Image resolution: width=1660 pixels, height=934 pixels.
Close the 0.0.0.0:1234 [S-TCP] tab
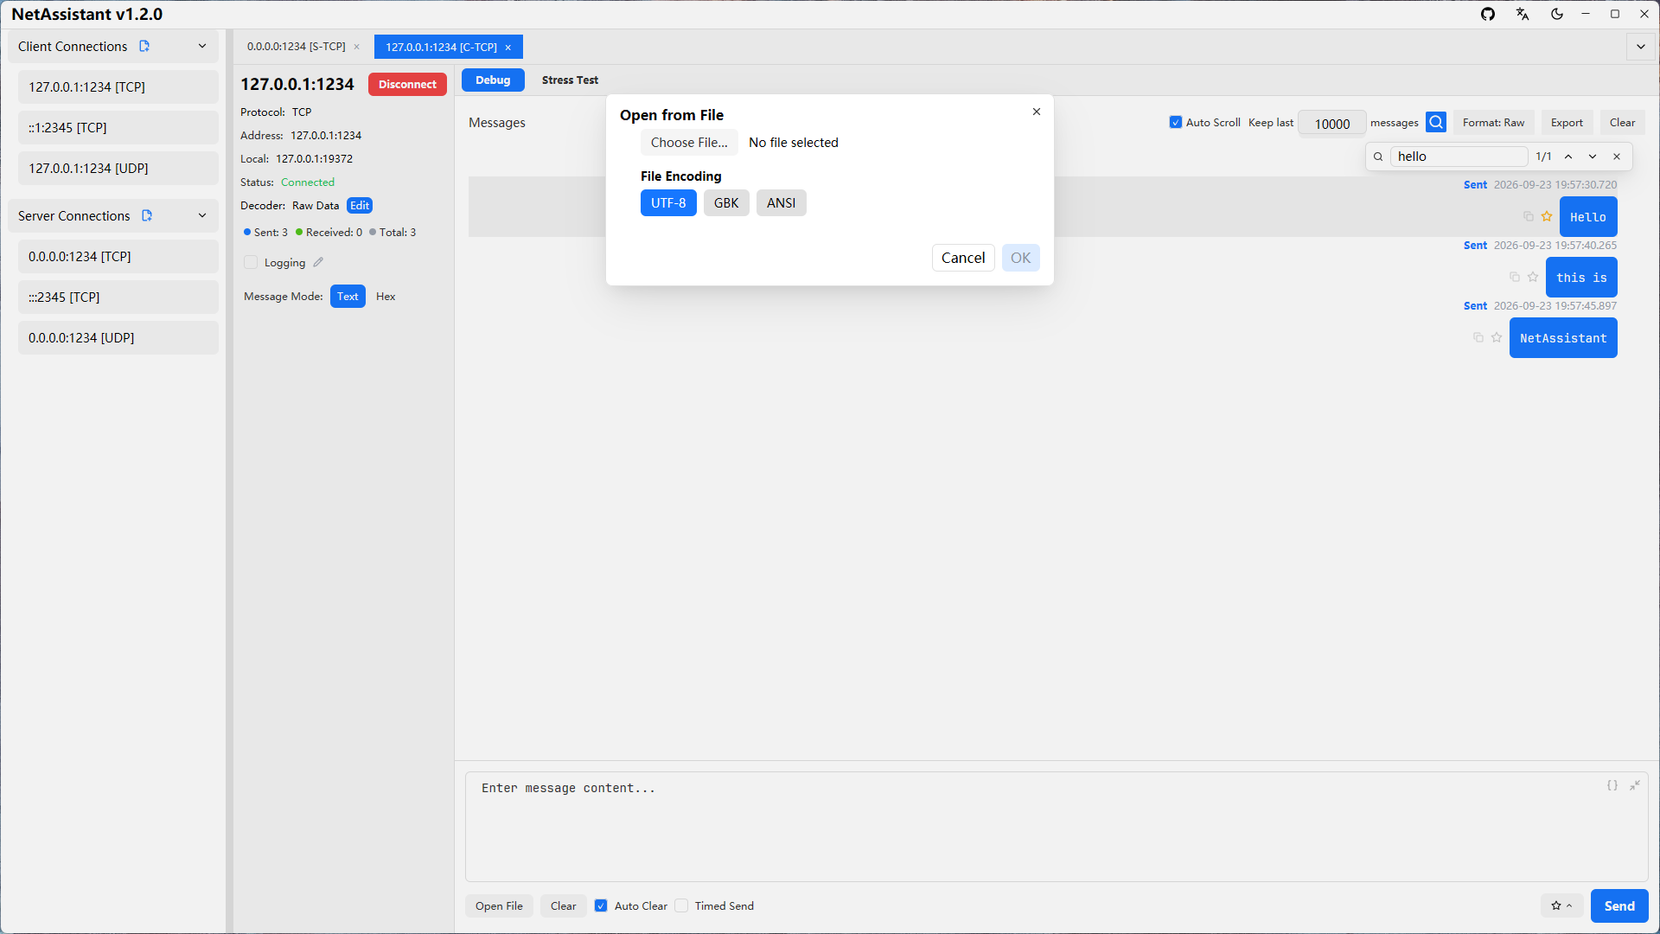(356, 47)
